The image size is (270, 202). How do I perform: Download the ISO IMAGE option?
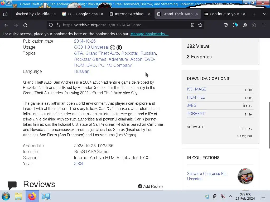pos(196,89)
